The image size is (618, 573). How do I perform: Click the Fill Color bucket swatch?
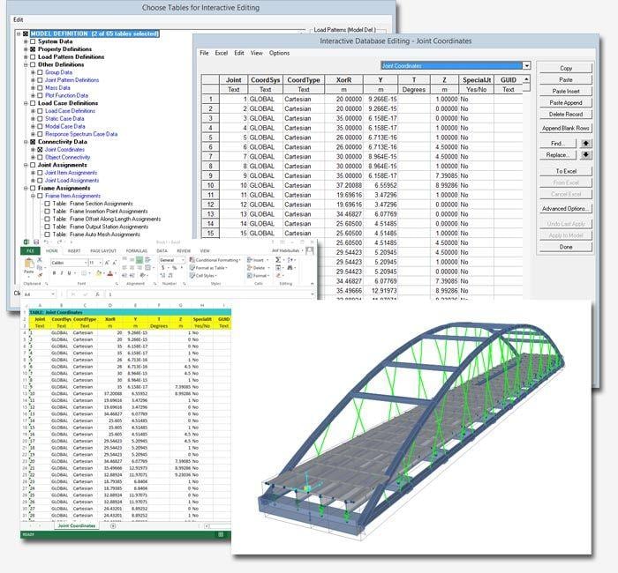99,273
